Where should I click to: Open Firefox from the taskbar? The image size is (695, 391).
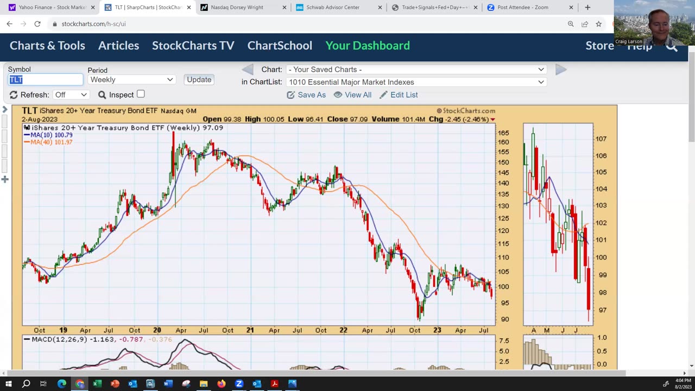coord(221,384)
